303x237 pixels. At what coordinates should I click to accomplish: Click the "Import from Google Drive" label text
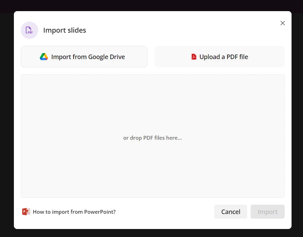(88, 57)
